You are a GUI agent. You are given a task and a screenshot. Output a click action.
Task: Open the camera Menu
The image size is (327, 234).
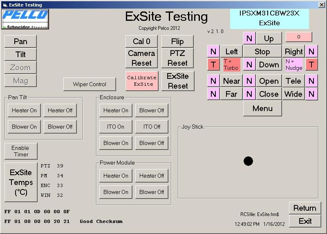coord(262,108)
